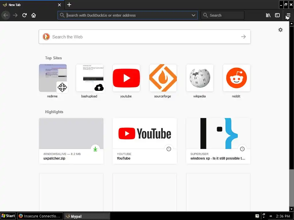294x220 pixels.
Task: Open a new tab with plus button
Action: (69, 5)
